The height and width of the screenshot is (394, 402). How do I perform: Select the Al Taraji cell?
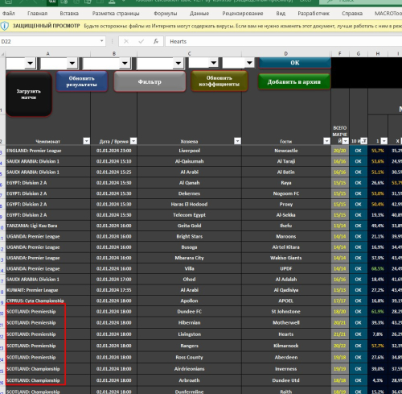point(286,161)
